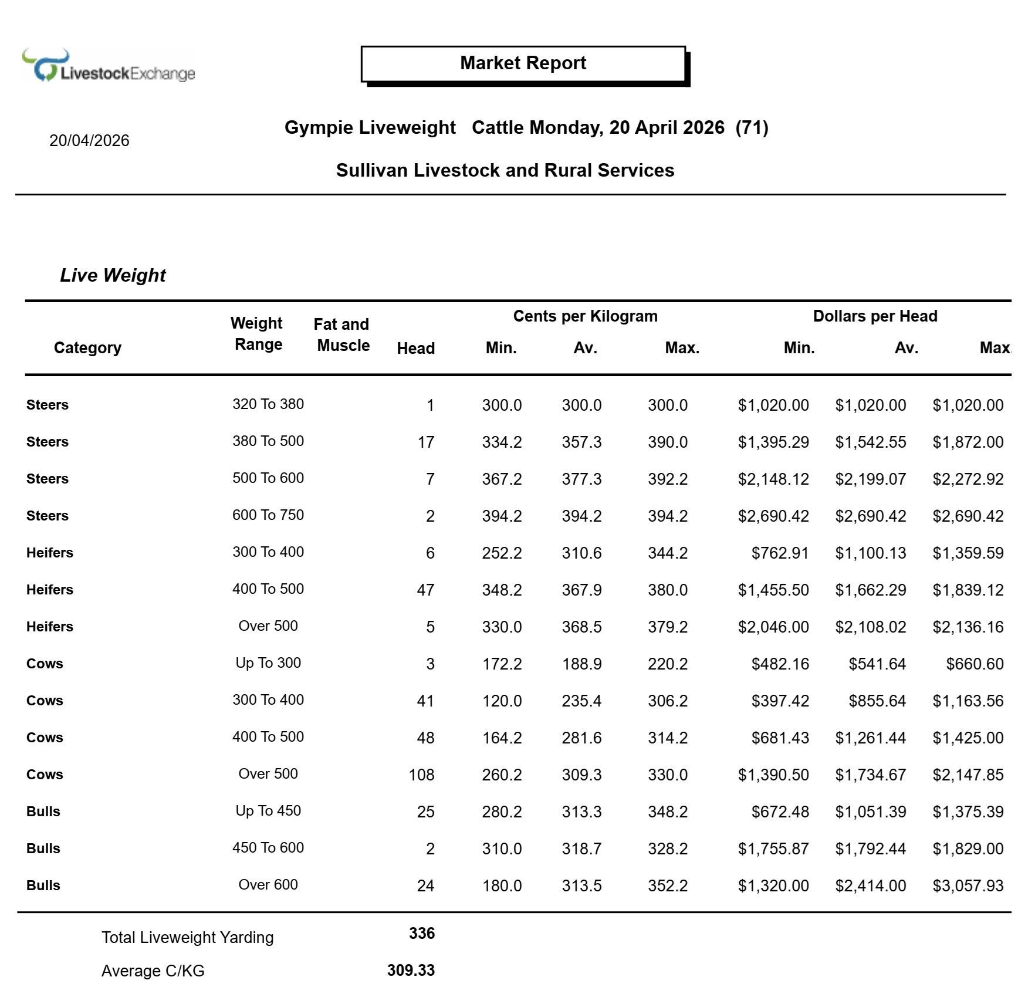Click the Steers 600 To 750 average 394.2
The height and width of the screenshot is (987, 1035).
[581, 516]
